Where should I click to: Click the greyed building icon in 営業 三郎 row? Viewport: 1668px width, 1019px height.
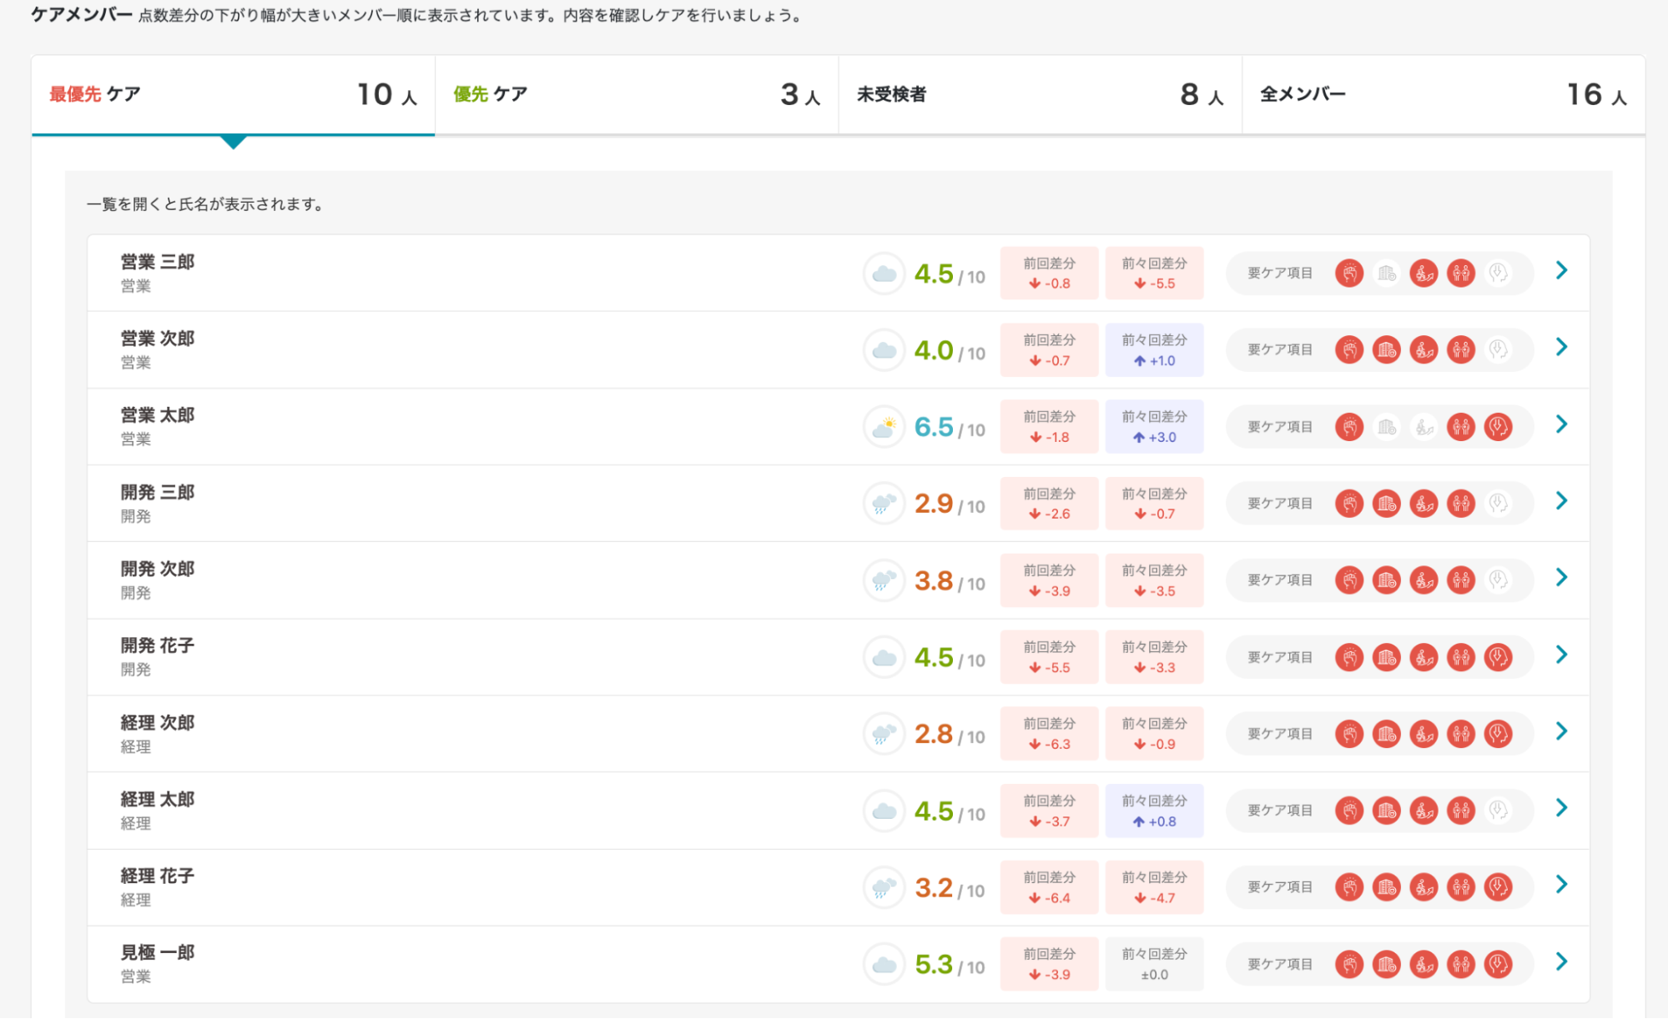(x=1386, y=273)
